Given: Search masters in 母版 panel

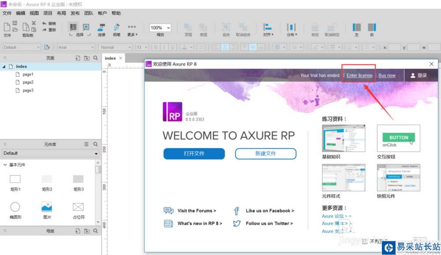Looking at the screenshot, I should 96,231.
